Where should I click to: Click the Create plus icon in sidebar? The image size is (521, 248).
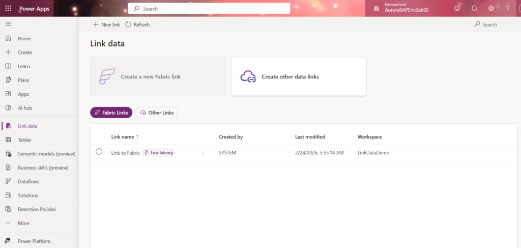(8, 52)
